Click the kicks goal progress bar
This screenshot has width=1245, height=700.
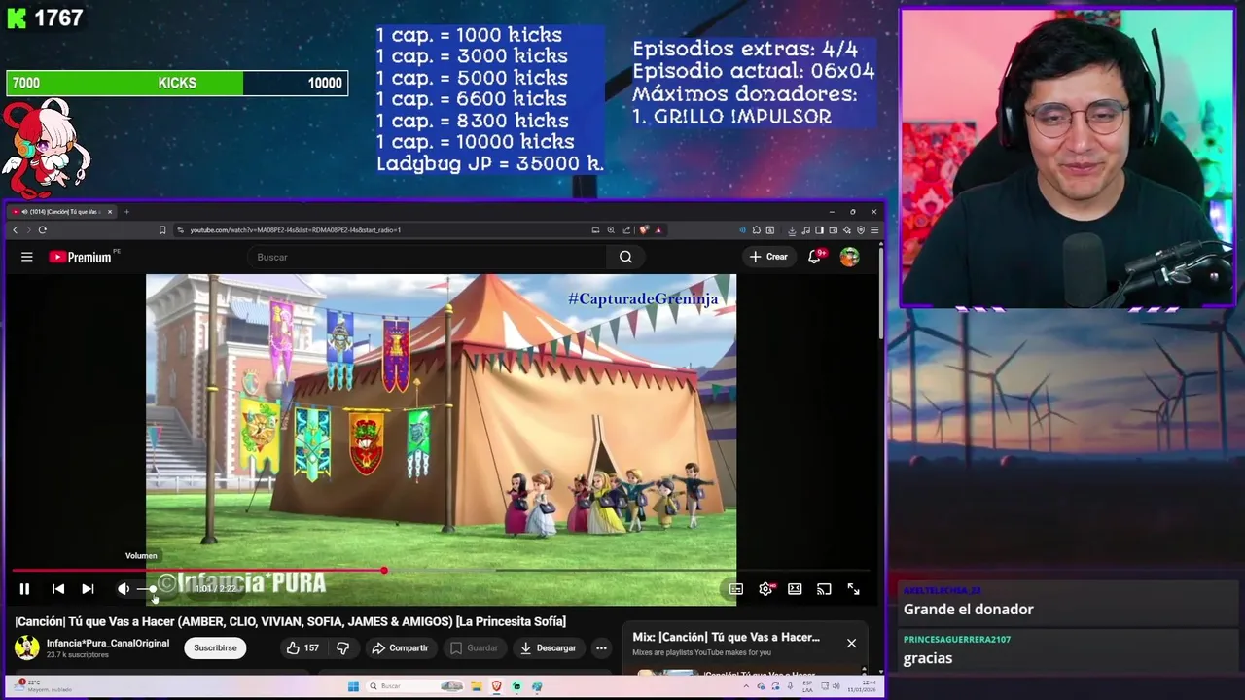(177, 83)
